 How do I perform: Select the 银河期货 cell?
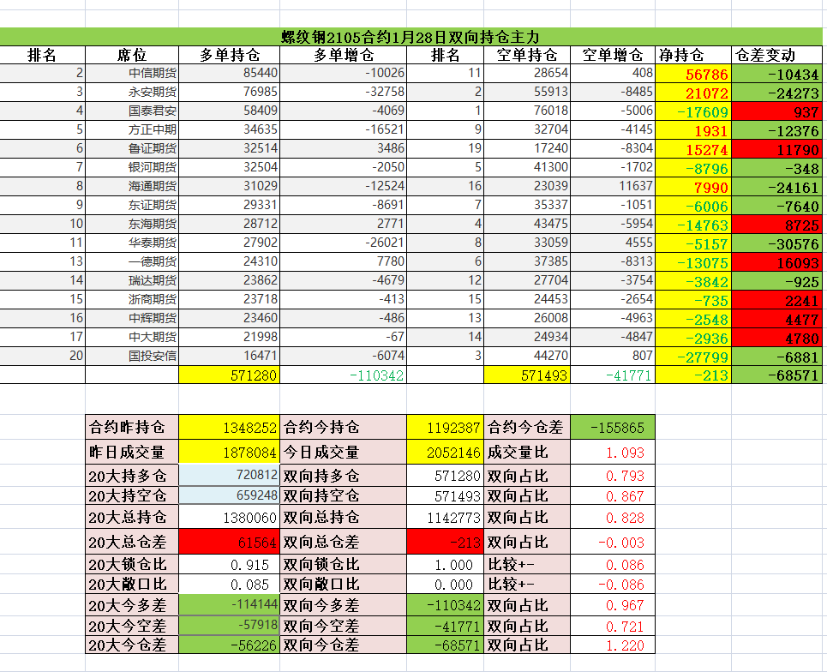pos(132,168)
